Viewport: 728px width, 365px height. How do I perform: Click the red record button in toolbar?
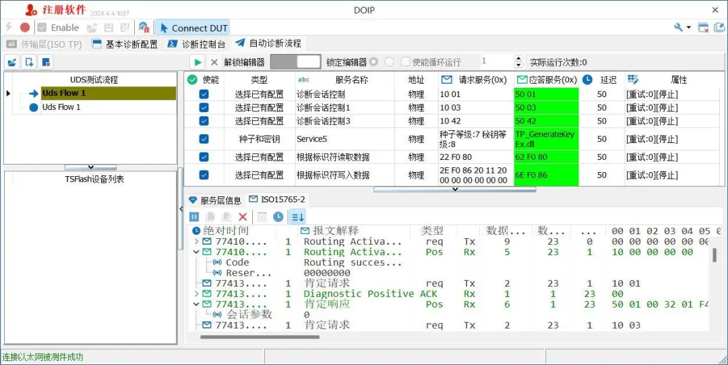click(x=25, y=28)
